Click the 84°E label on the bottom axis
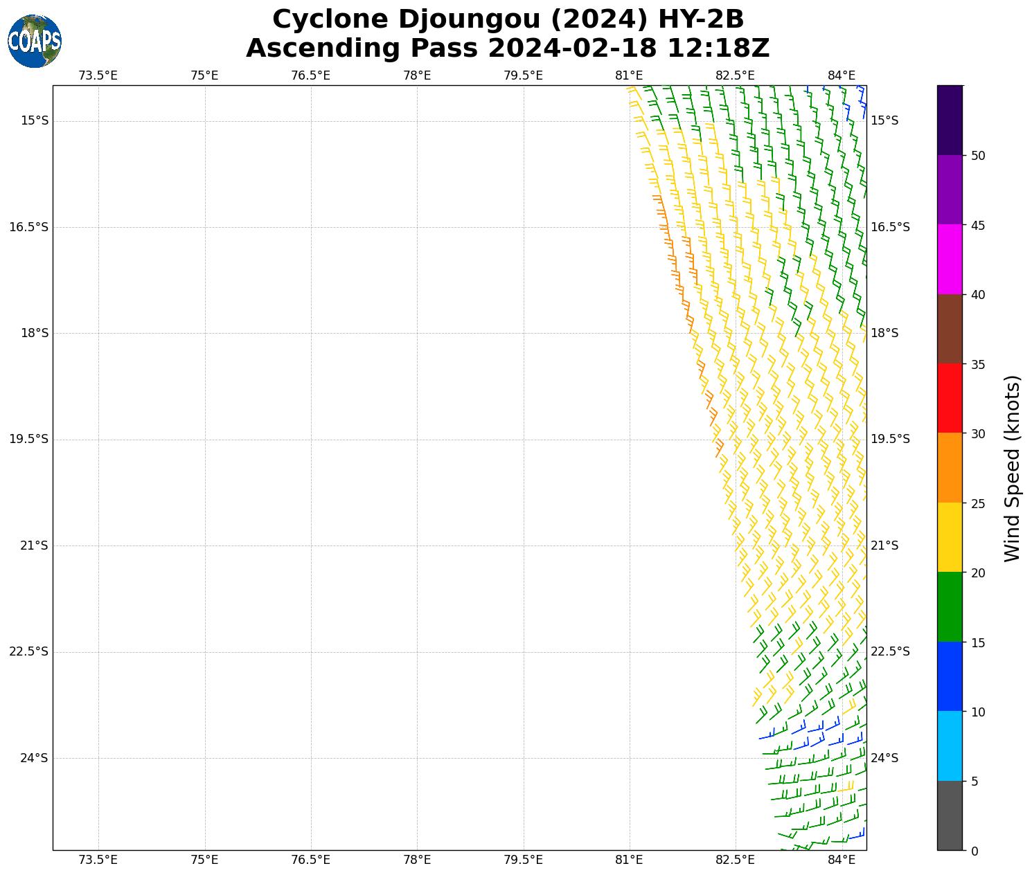 [842, 860]
